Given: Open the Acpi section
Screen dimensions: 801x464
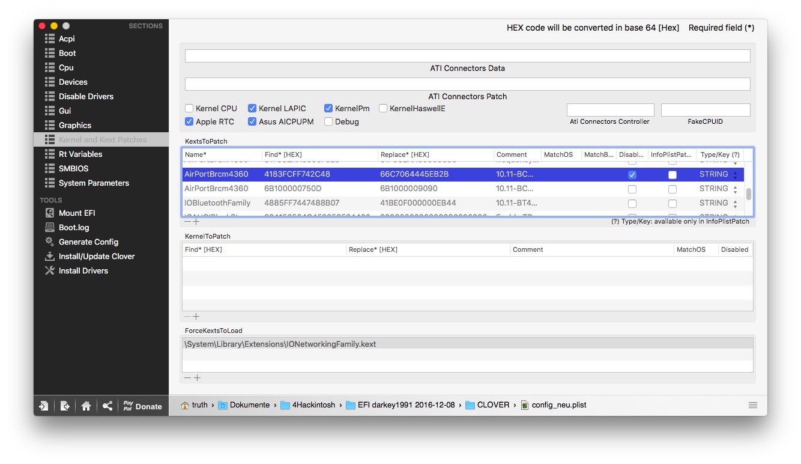Looking at the screenshot, I should coord(67,38).
